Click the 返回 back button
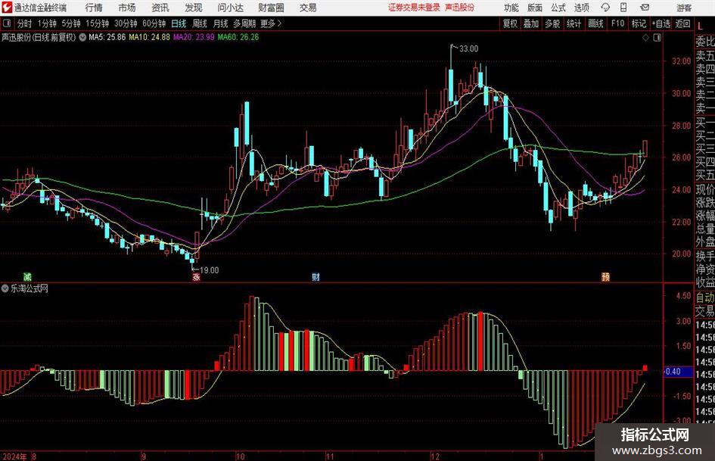The width and height of the screenshot is (715, 461). tap(682, 23)
